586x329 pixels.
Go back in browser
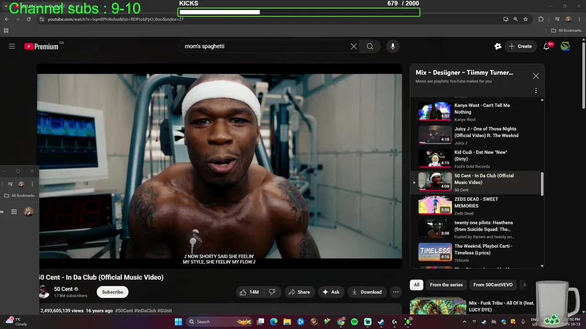(x=7, y=19)
